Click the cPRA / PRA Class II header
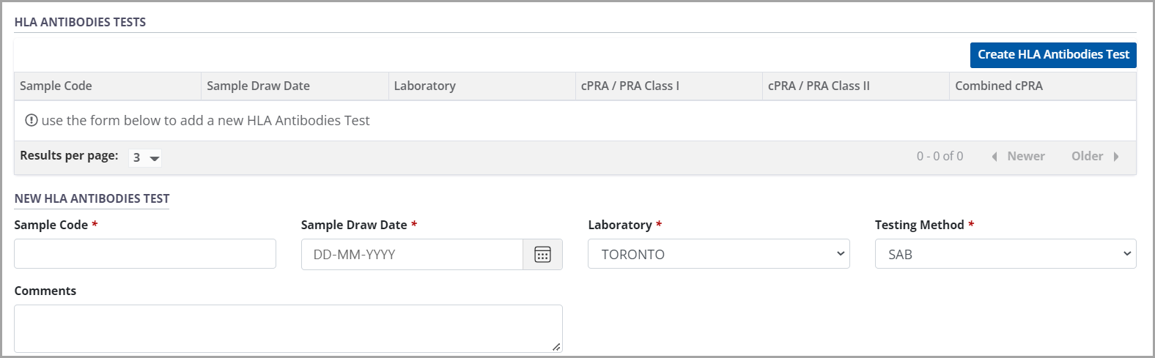Image resolution: width=1155 pixels, height=358 pixels. pos(819,86)
